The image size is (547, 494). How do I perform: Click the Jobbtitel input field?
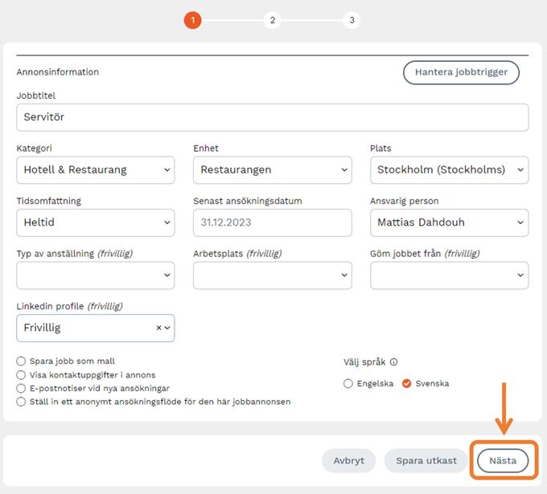[272, 117]
